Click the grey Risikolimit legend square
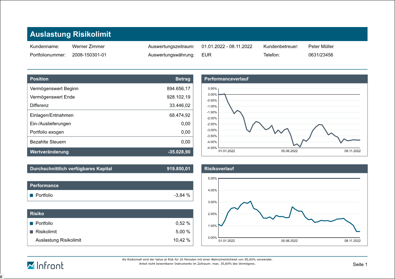Viewport: 395px width, 279px height. click(31, 232)
